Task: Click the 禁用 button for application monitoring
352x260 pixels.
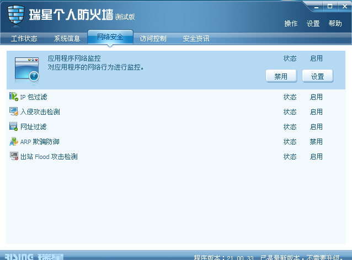Action: (281, 76)
